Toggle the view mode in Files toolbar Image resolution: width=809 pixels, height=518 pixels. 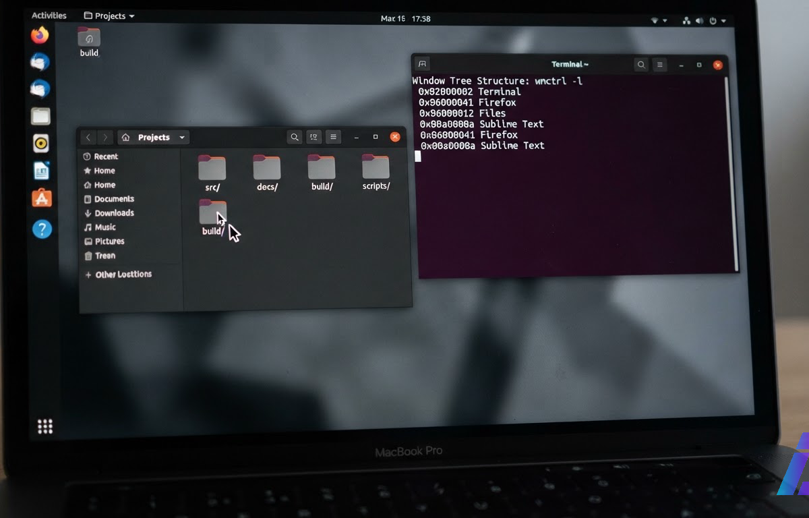tap(313, 137)
